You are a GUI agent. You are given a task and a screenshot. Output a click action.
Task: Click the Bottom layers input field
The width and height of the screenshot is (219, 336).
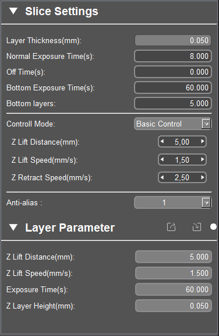click(x=173, y=103)
